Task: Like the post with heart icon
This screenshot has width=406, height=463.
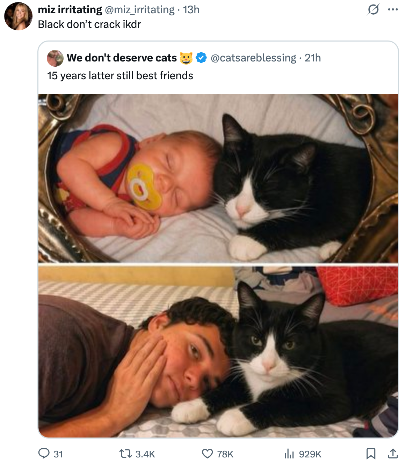Action: click(x=208, y=454)
